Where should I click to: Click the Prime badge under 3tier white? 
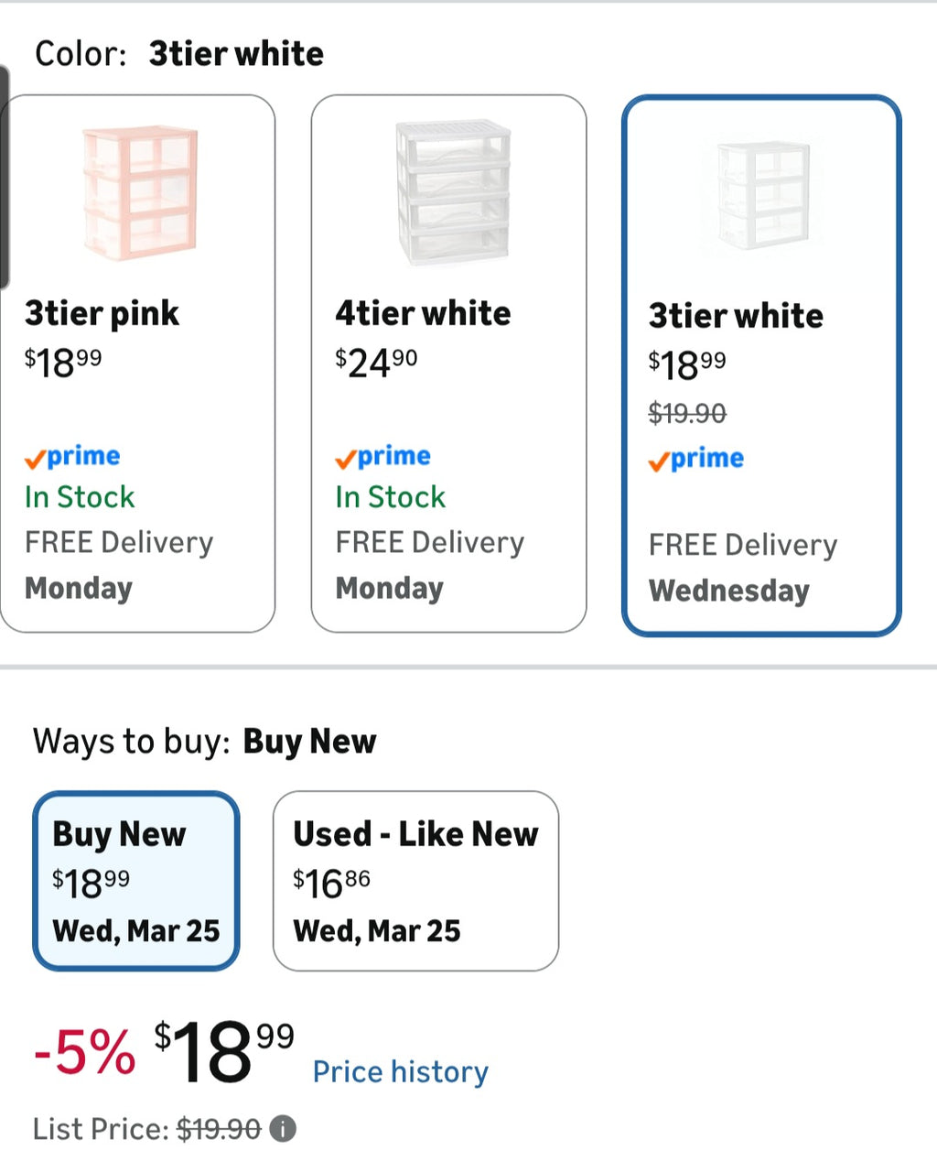(x=696, y=459)
